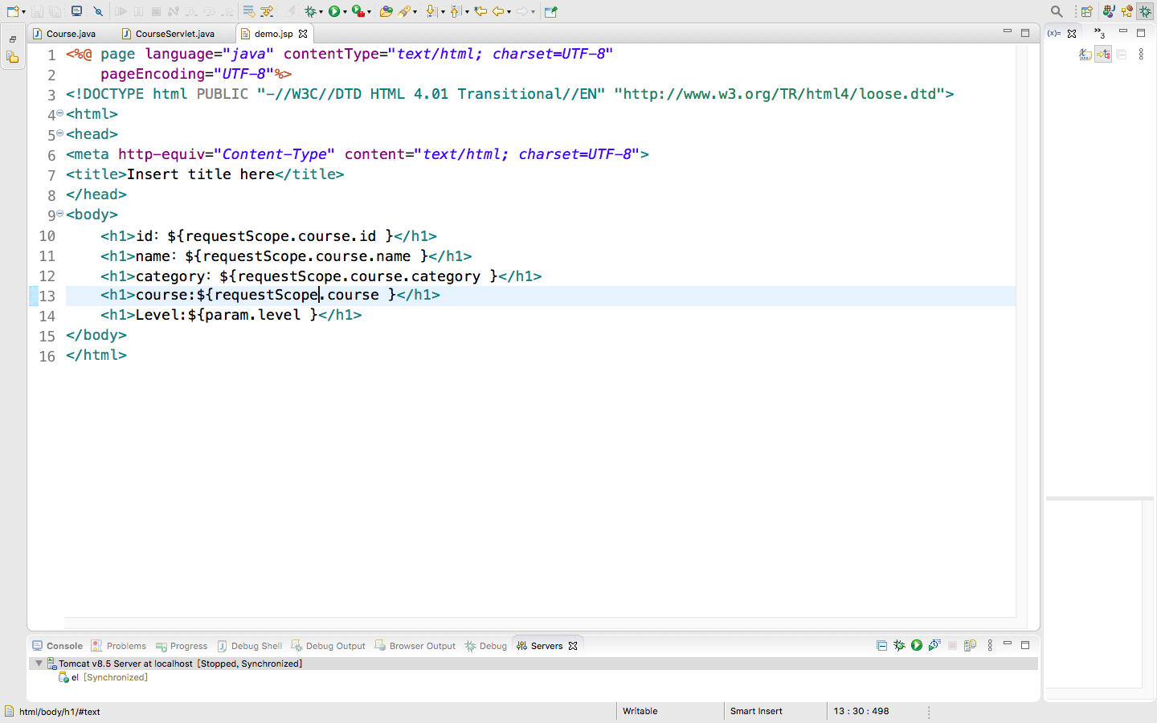Click the Debug bug icon in main toolbar
Screen dimensions: 1157x723
coord(310,11)
